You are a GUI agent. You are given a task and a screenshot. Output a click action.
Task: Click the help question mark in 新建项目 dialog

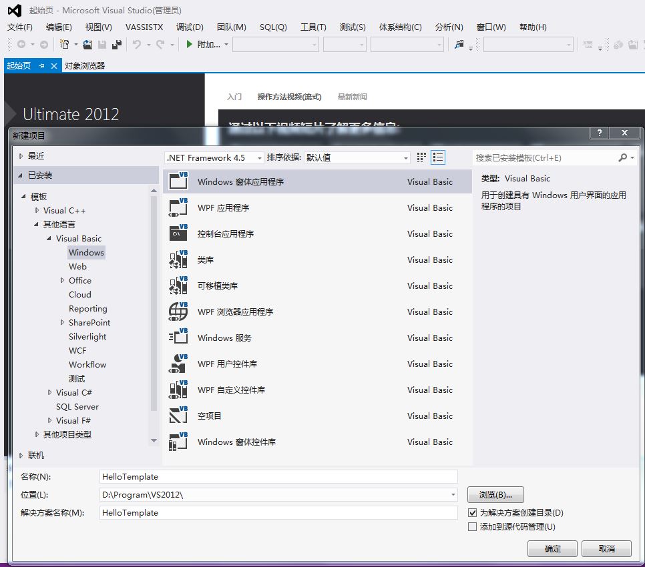(x=600, y=132)
